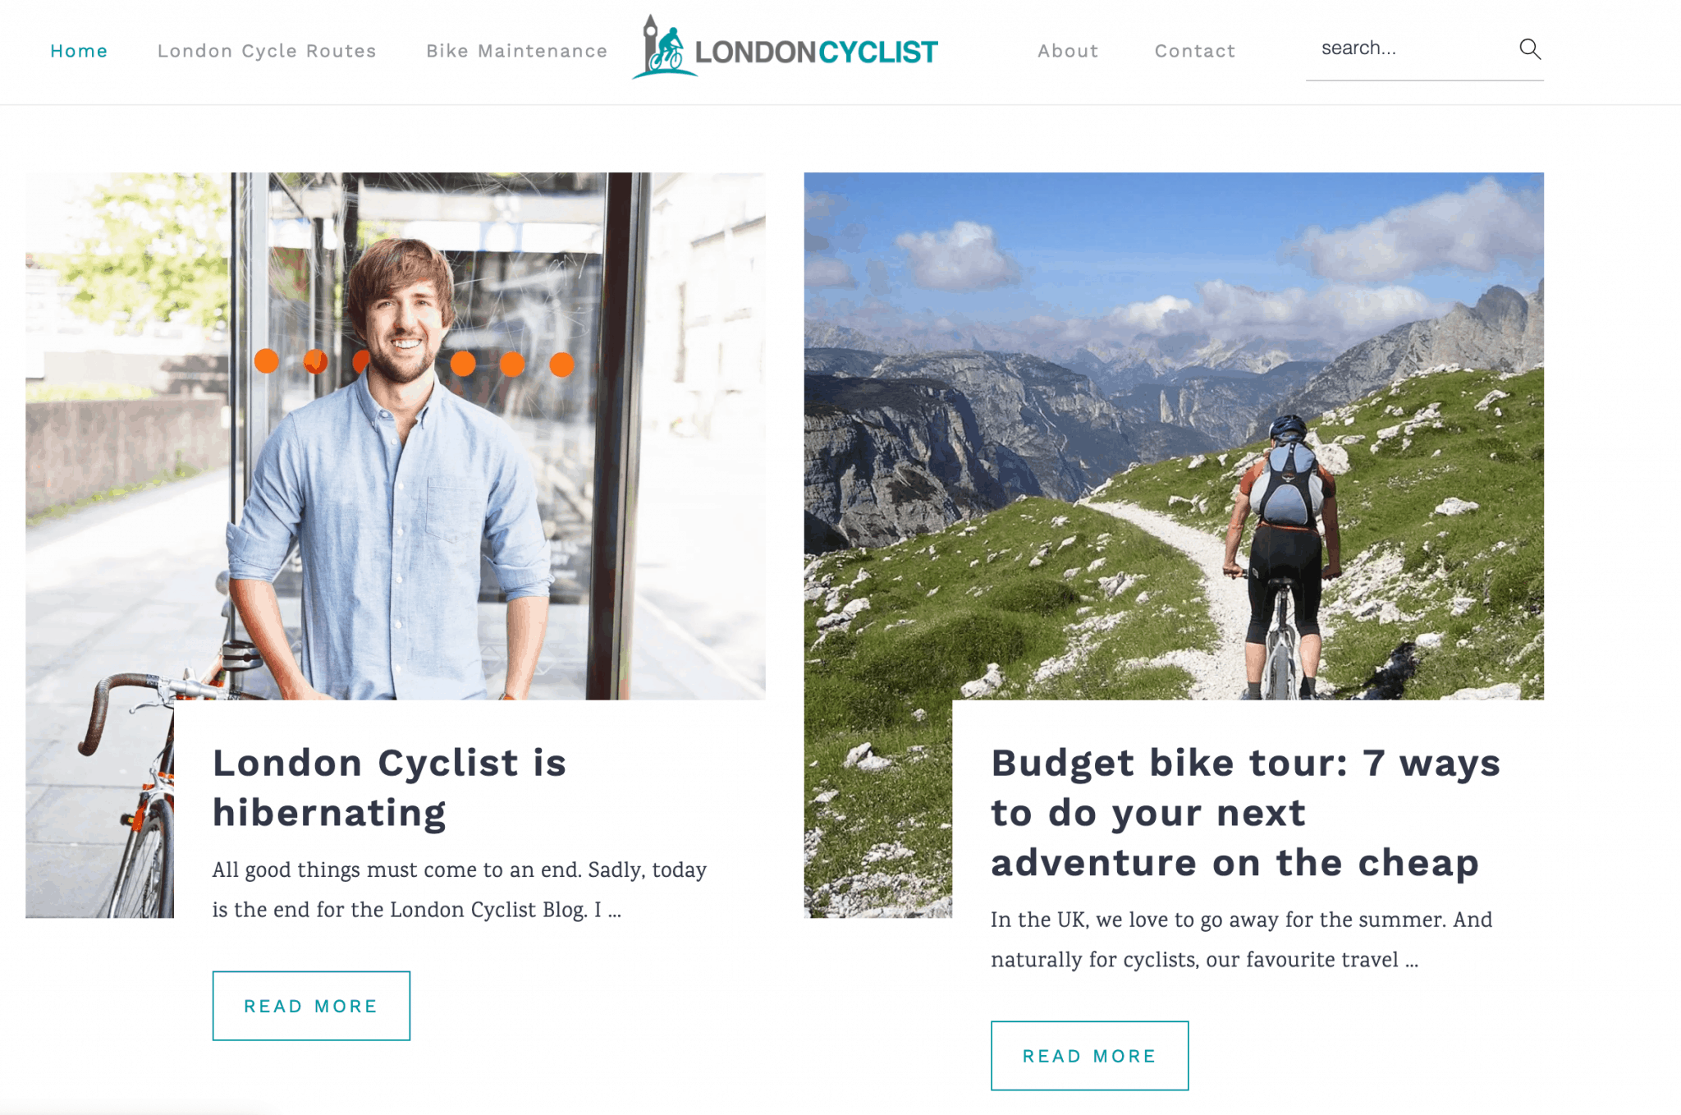Click the LONDONCYCLIST wordmark text
This screenshot has width=1681, height=1115.
coord(816,53)
